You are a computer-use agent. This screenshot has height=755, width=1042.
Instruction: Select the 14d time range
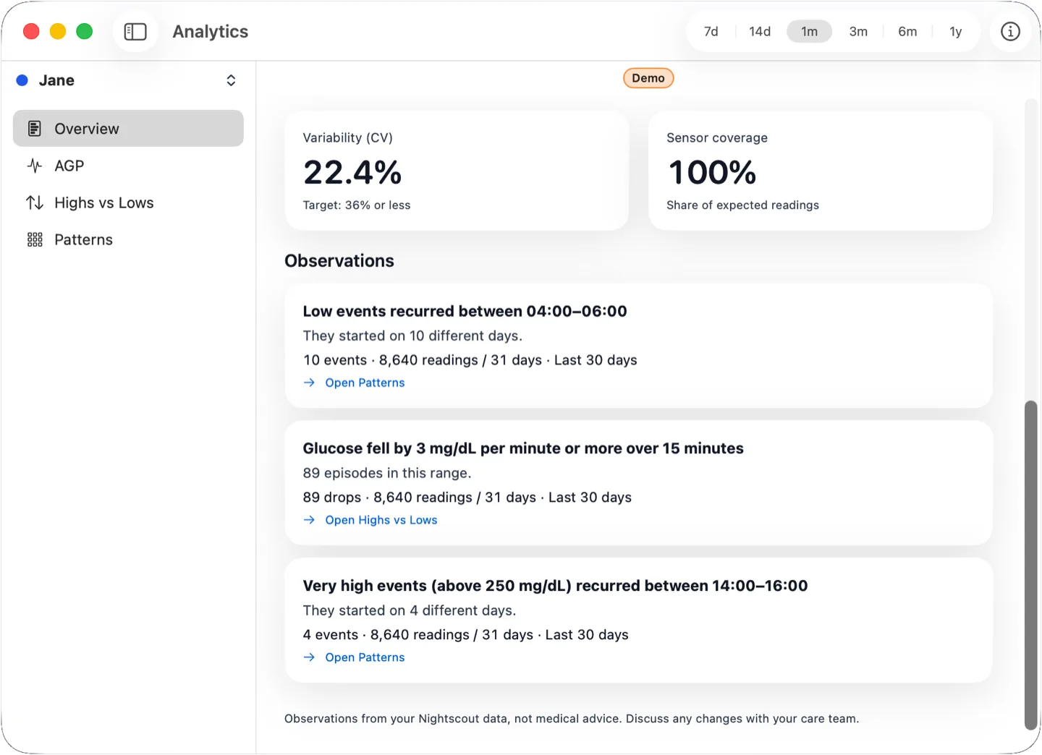point(760,32)
